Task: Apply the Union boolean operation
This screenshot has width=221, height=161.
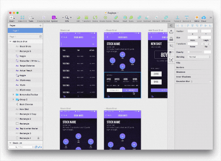Action: pos(139,17)
